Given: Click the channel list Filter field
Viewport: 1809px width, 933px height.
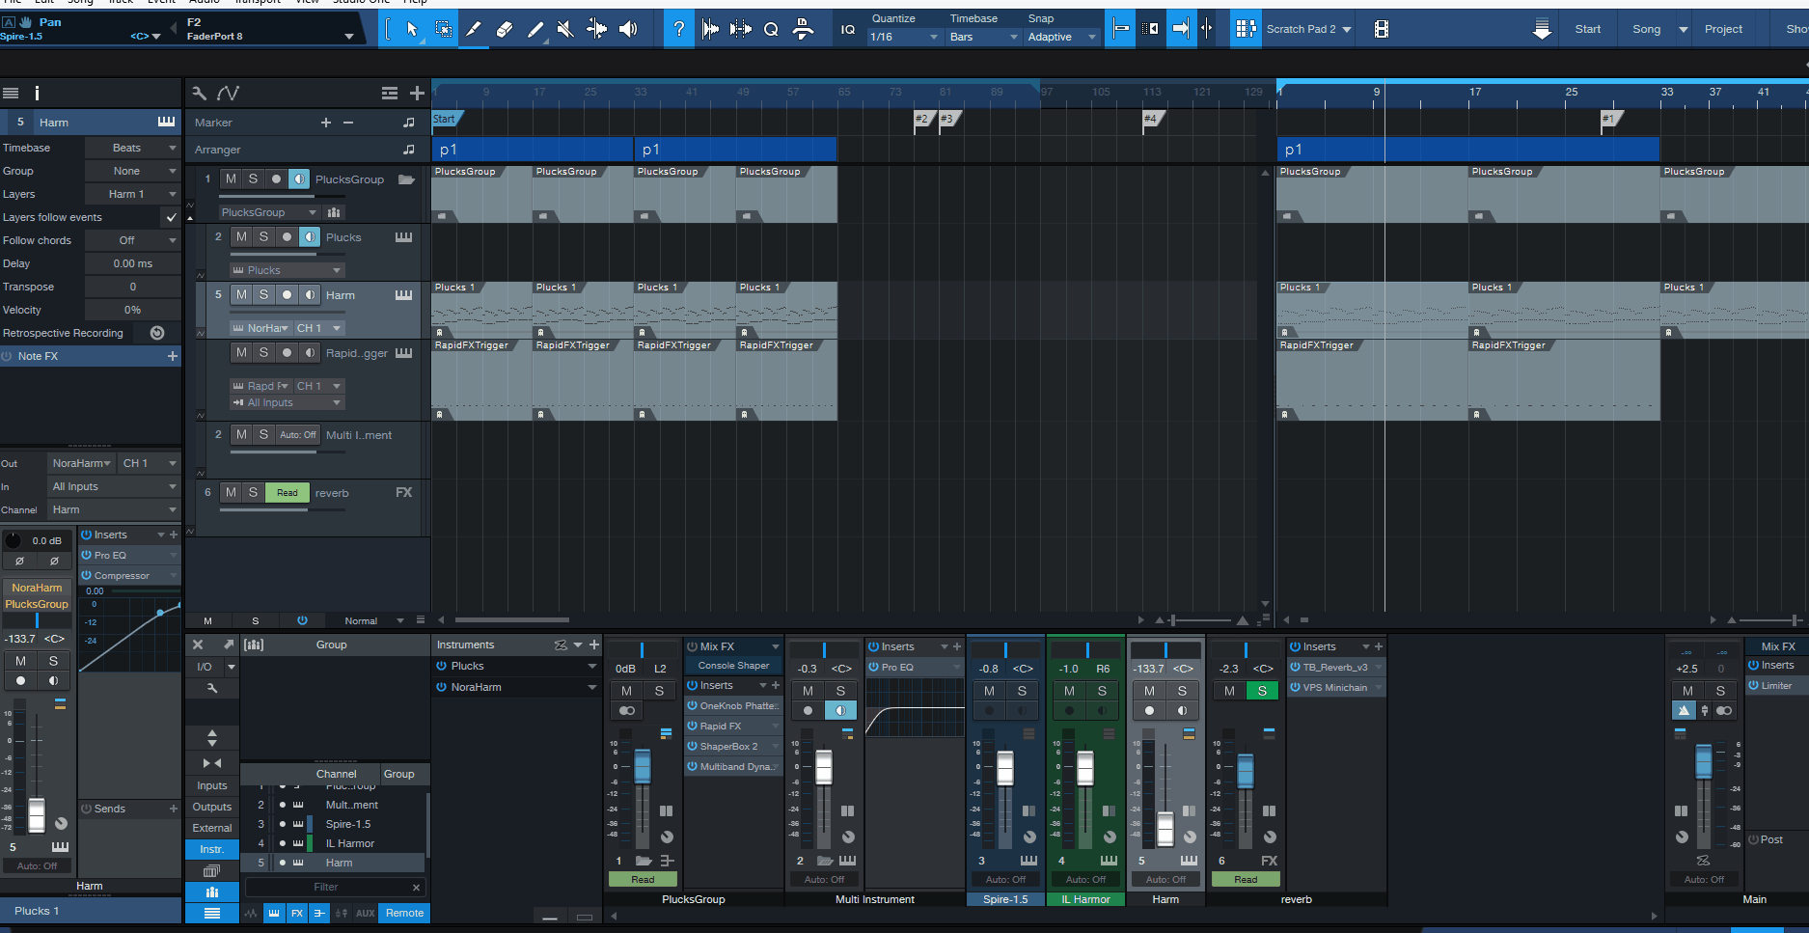Looking at the screenshot, I should [x=335, y=887].
